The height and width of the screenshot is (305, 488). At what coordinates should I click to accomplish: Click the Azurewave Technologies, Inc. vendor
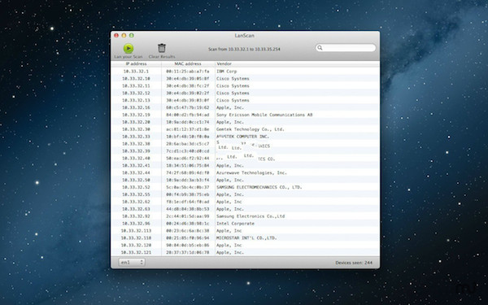(x=251, y=172)
